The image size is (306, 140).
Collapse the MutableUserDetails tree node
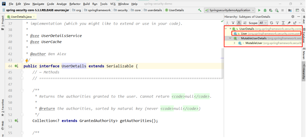click(x=230, y=38)
